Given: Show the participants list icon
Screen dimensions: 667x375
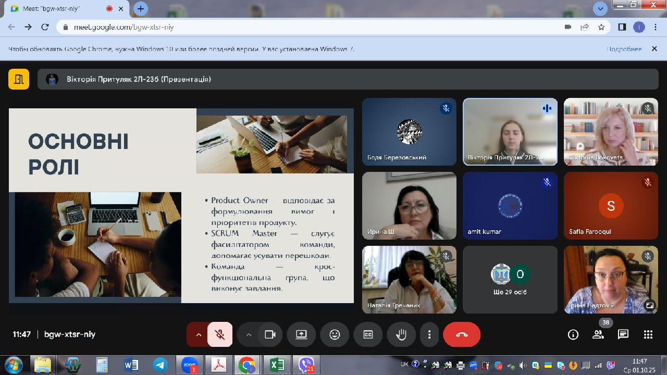Looking at the screenshot, I should tap(598, 334).
